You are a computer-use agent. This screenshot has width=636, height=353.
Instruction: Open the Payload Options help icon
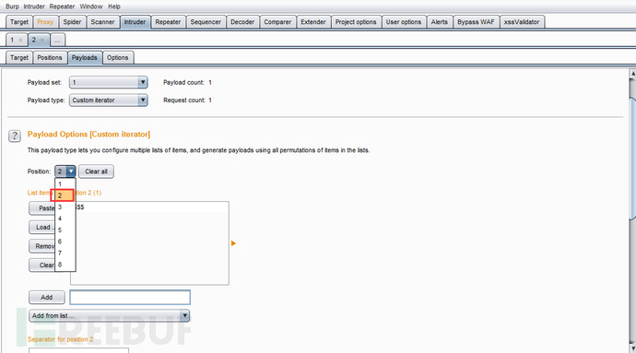(15, 135)
